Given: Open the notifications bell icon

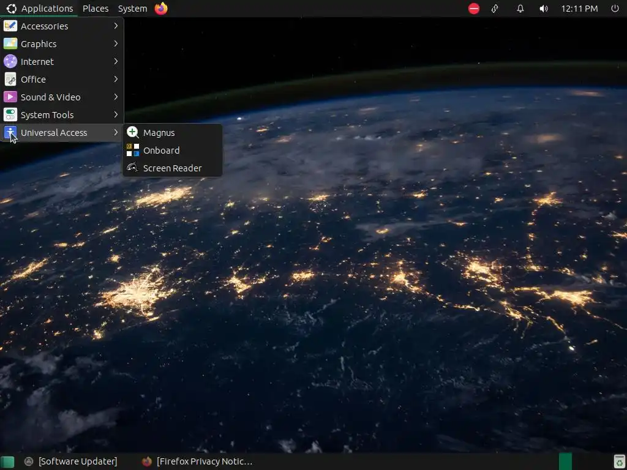Looking at the screenshot, I should pos(520,9).
